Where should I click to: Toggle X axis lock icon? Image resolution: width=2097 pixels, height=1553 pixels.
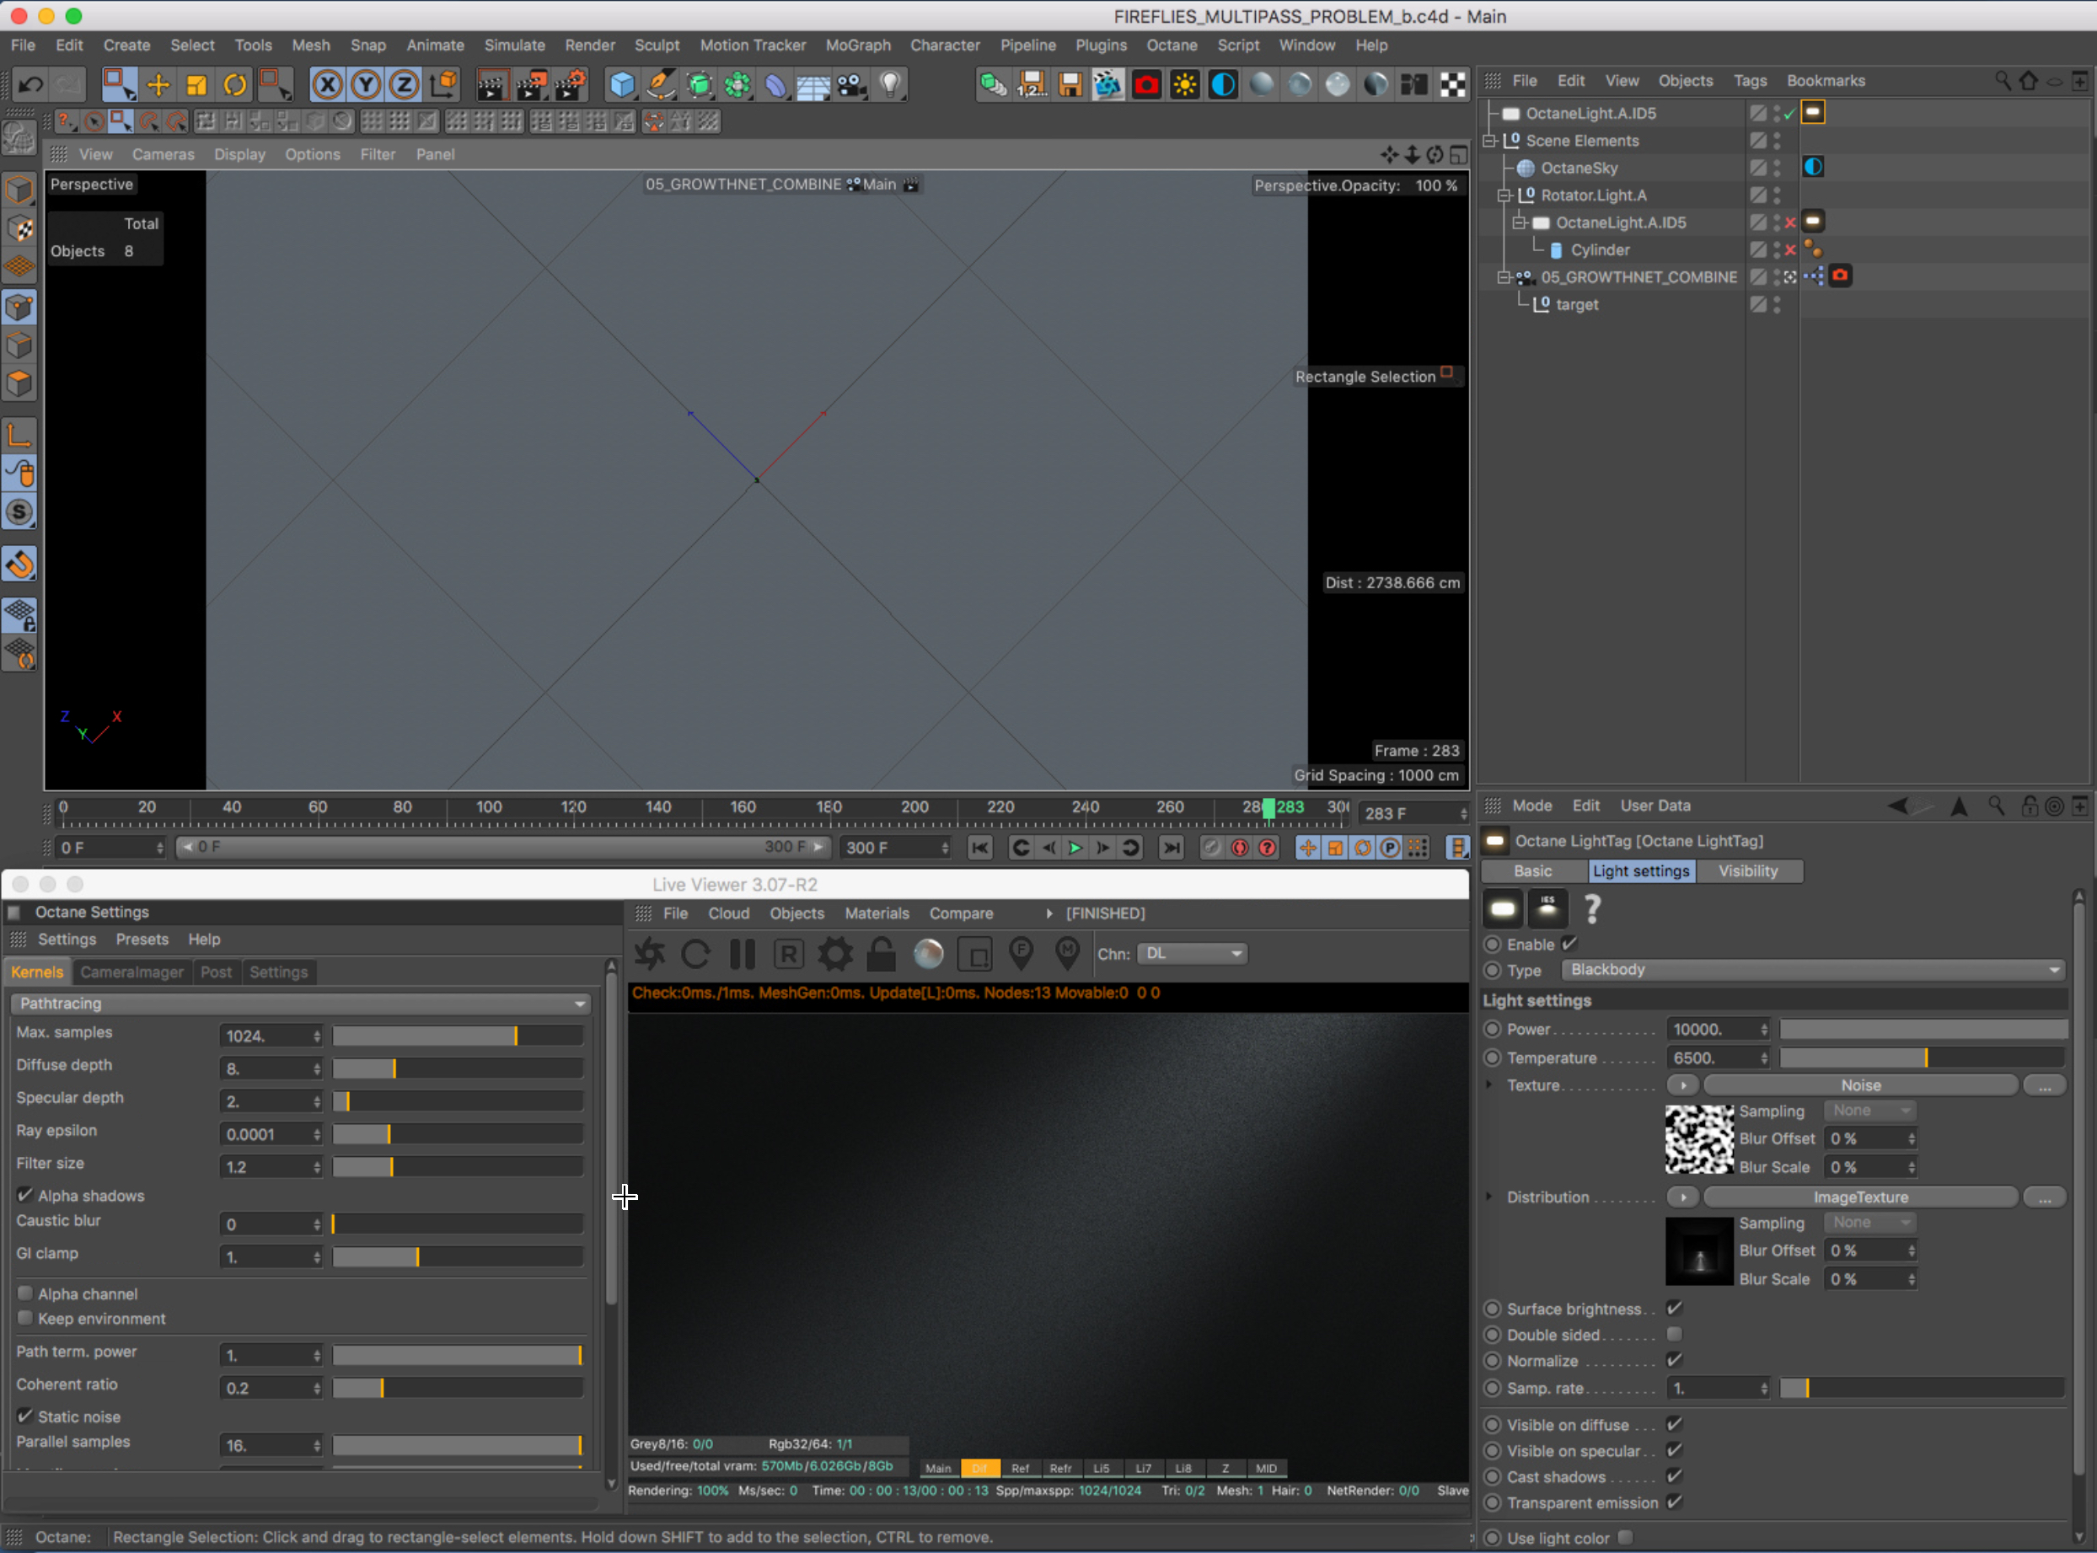point(327,86)
